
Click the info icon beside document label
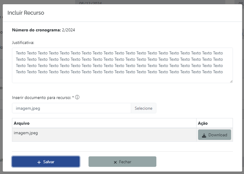tap(77, 97)
